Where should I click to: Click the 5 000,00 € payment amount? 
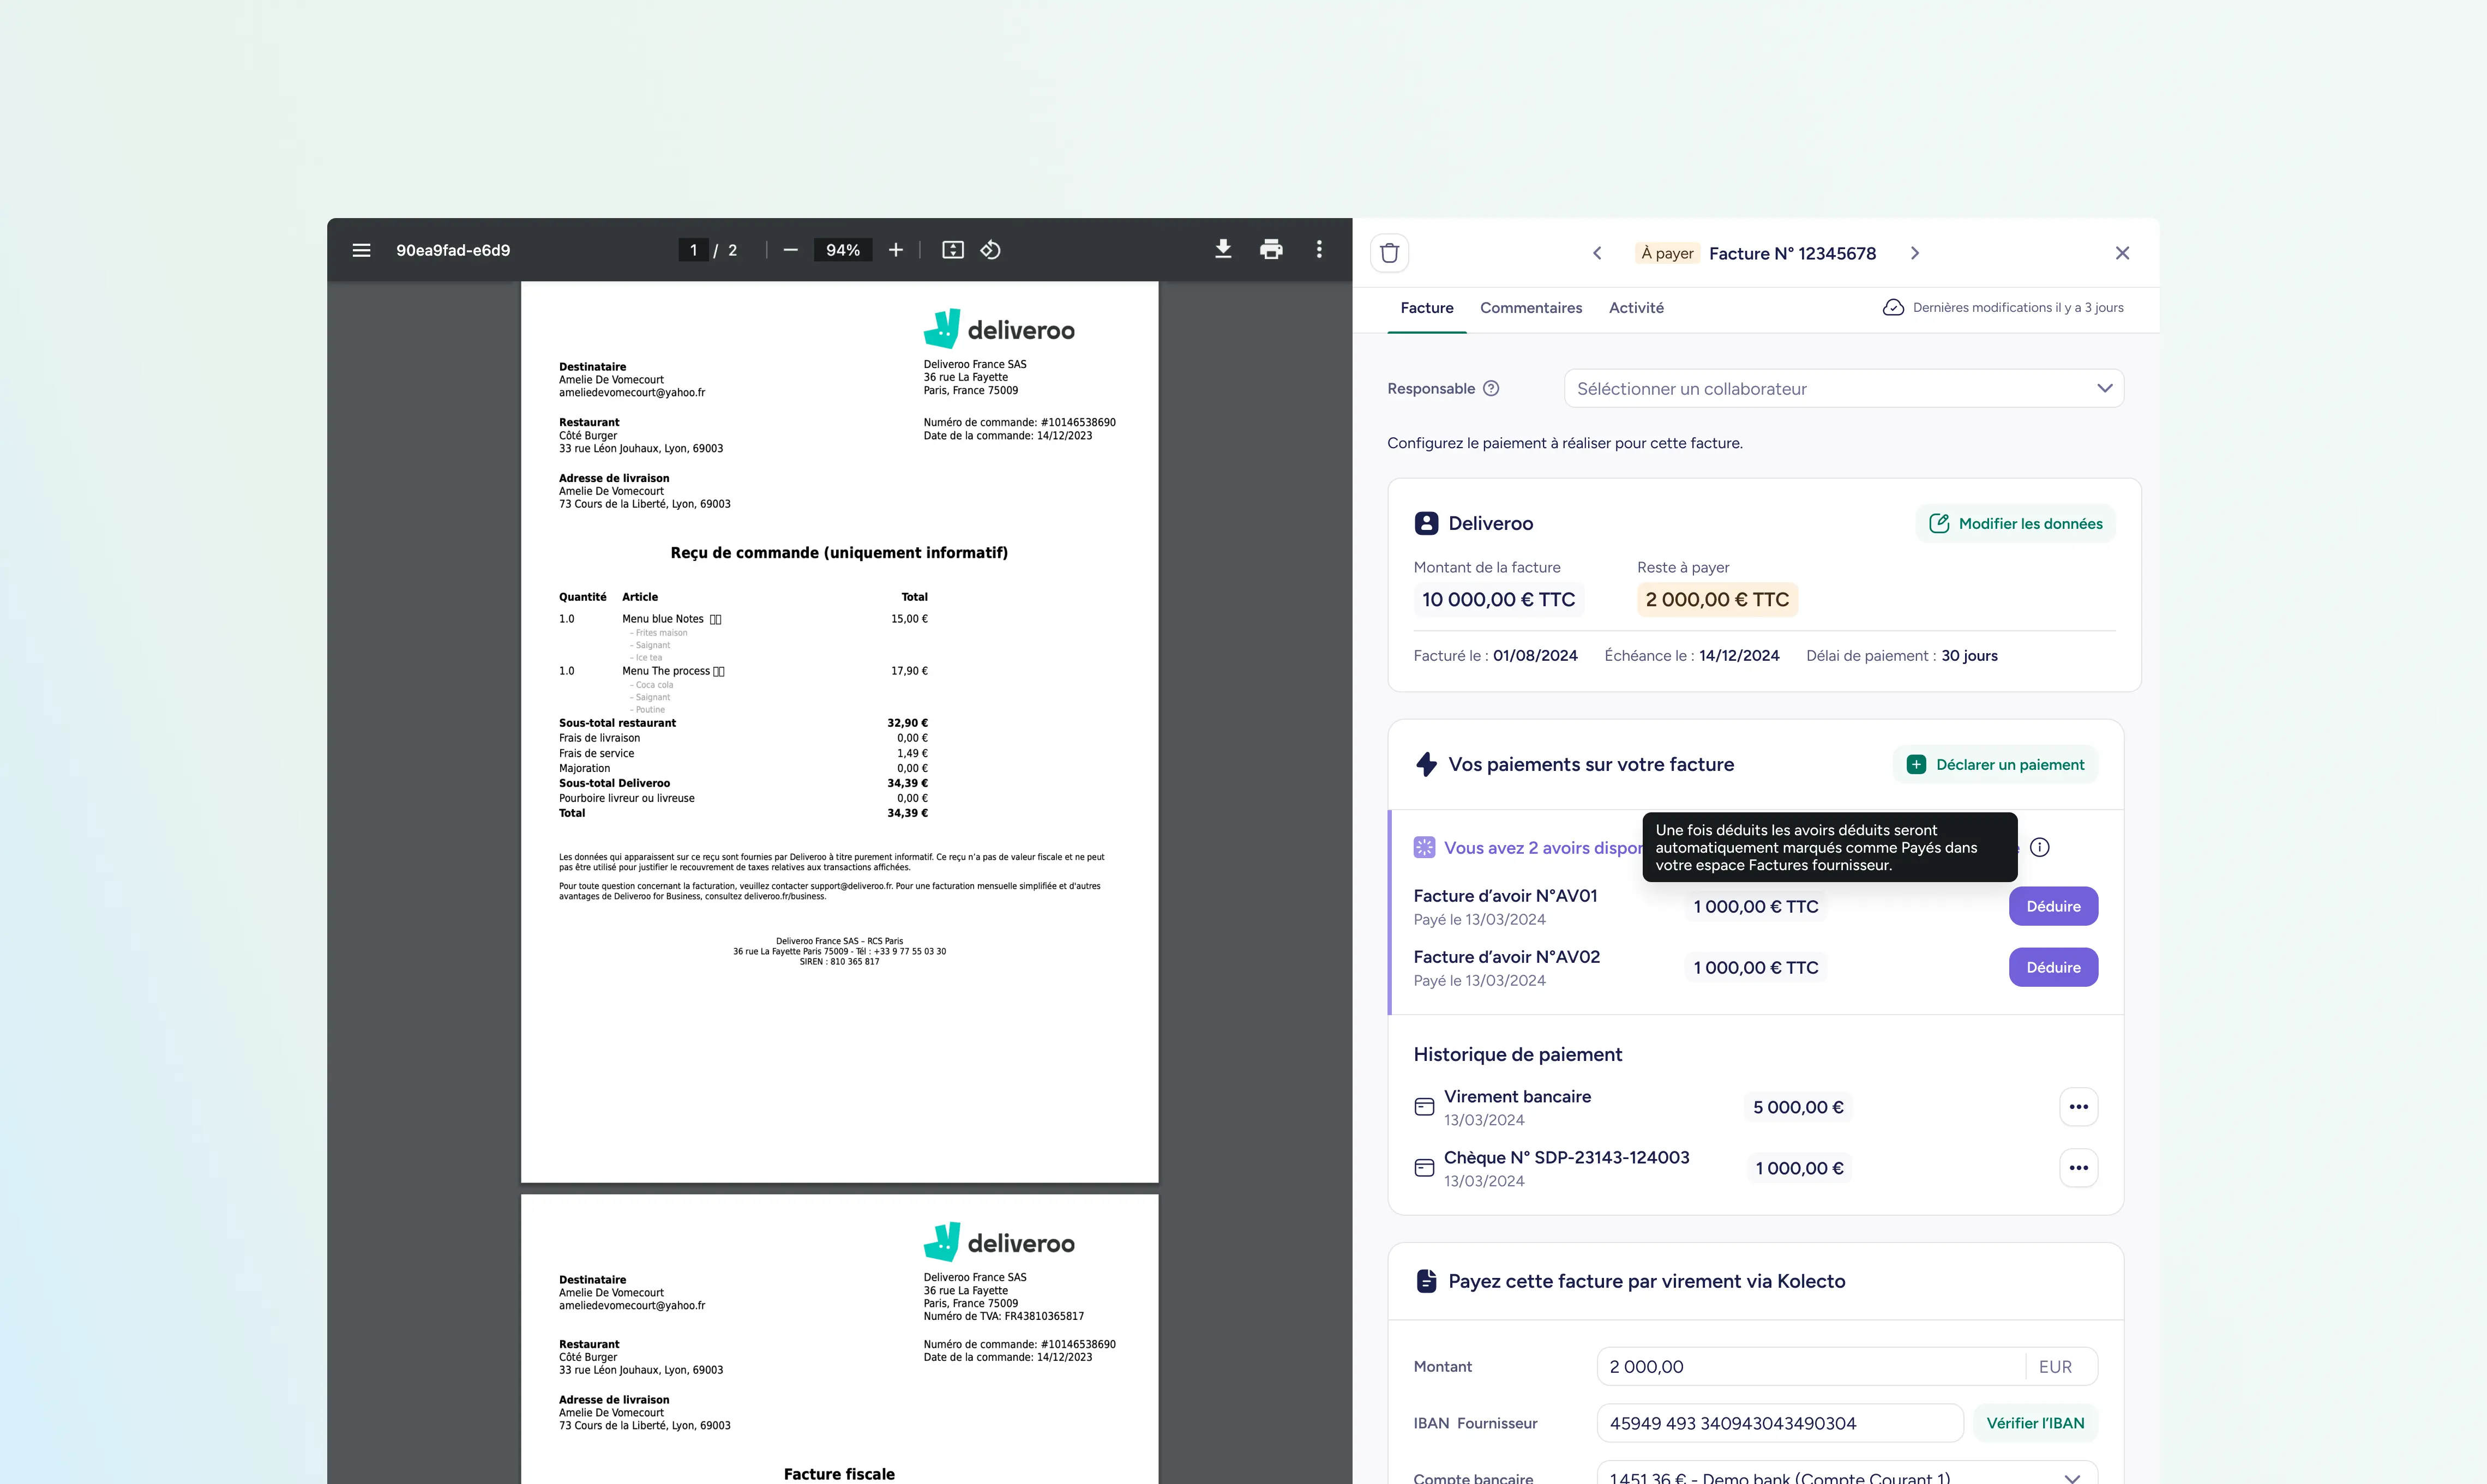tap(1798, 1107)
